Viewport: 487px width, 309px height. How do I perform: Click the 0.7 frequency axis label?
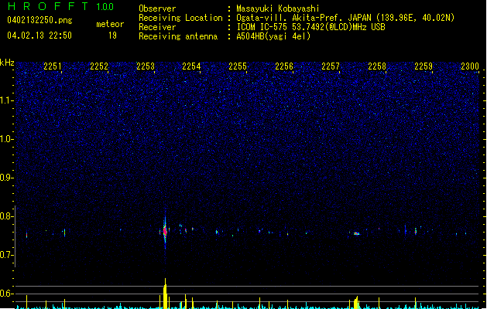pyautogui.click(x=6, y=255)
